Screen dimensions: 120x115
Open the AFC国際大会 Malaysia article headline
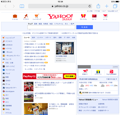(x=55, y=94)
